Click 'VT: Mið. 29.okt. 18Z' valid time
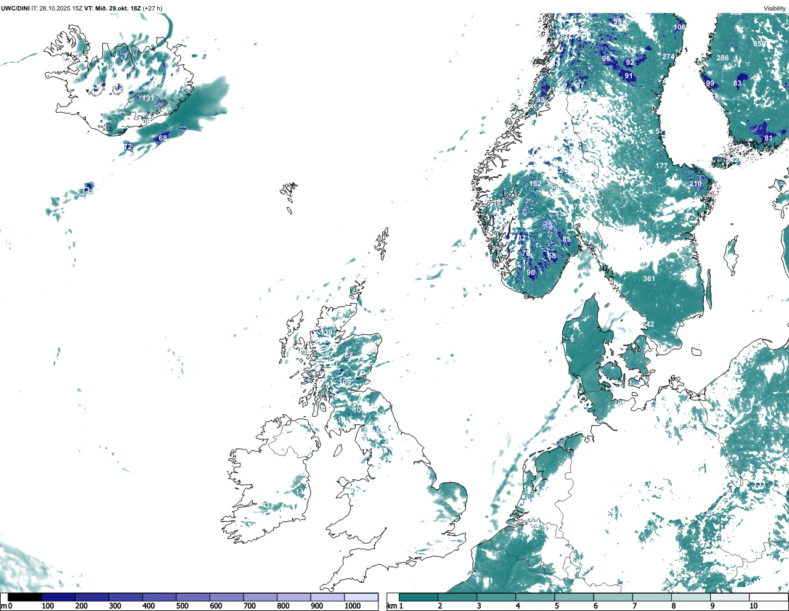This screenshot has width=789, height=611. pyautogui.click(x=113, y=8)
